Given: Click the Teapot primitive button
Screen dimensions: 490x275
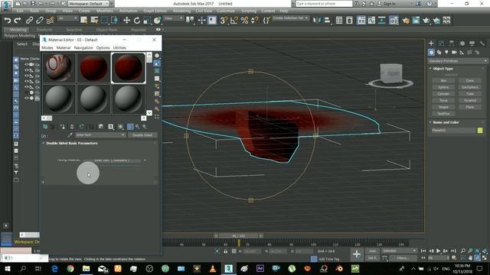Looking at the screenshot, I should point(443,107).
